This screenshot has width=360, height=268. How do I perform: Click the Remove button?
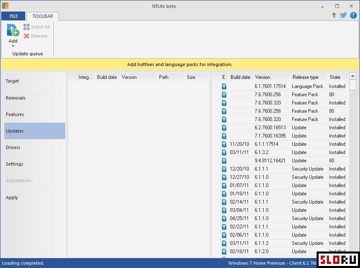click(x=36, y=36)
